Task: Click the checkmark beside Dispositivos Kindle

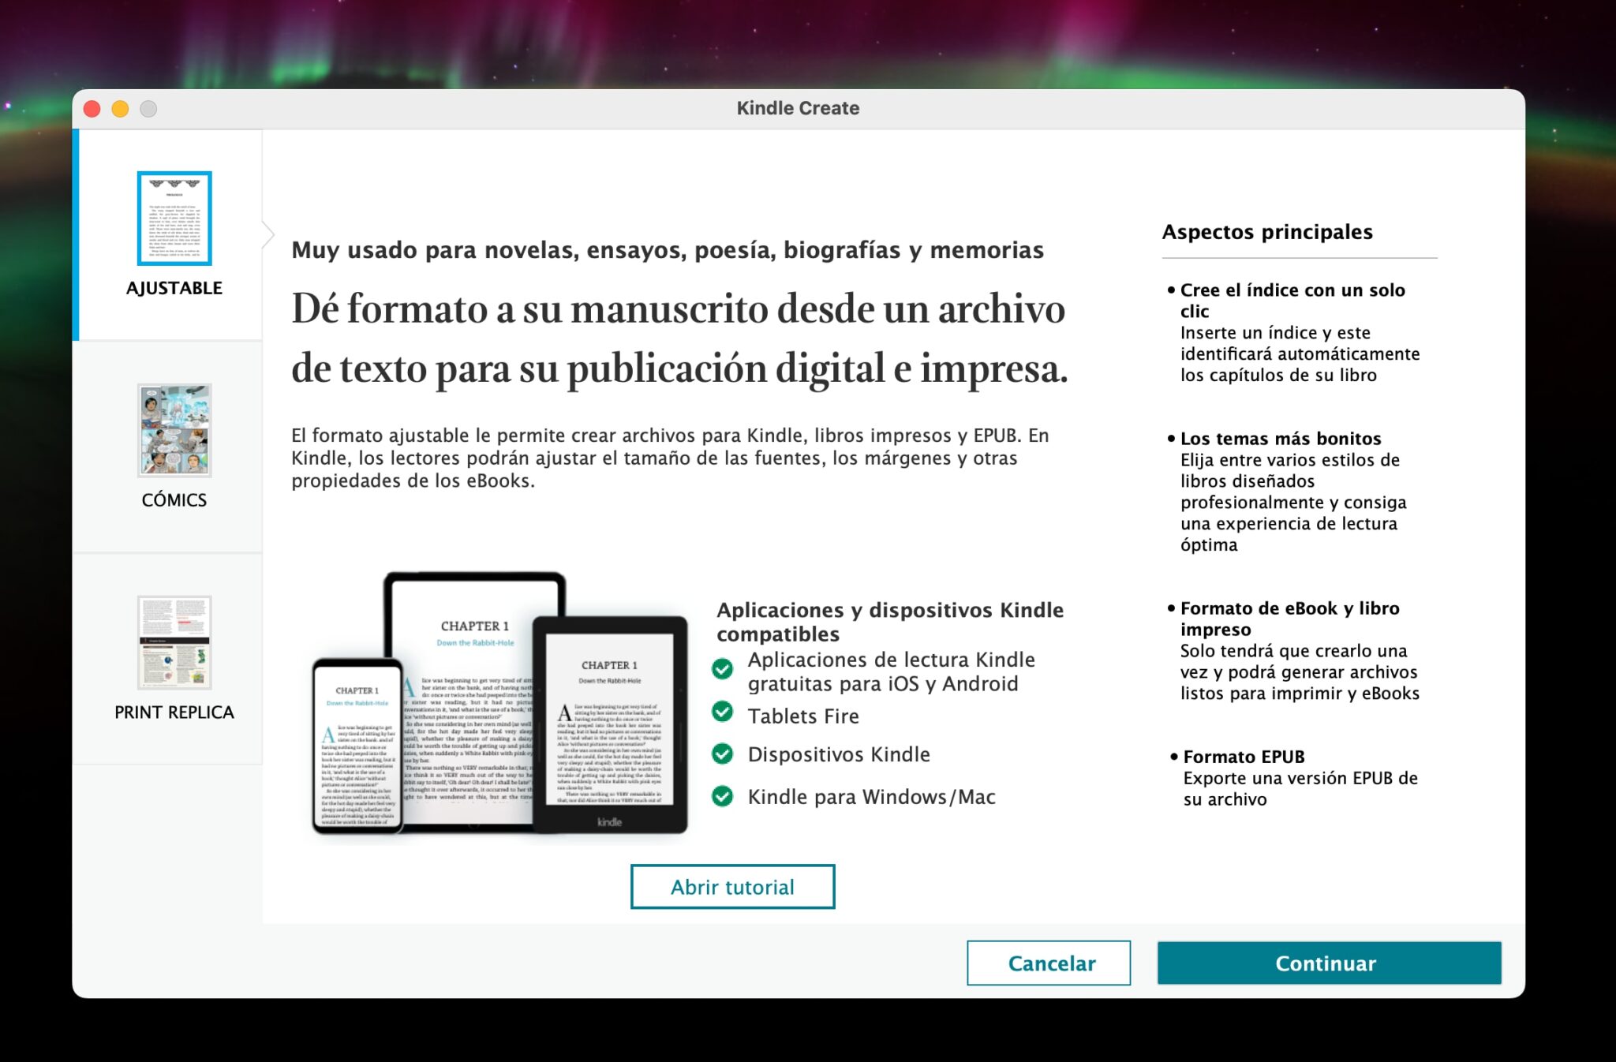Action: pyautogui.click(x=724, y=755)
